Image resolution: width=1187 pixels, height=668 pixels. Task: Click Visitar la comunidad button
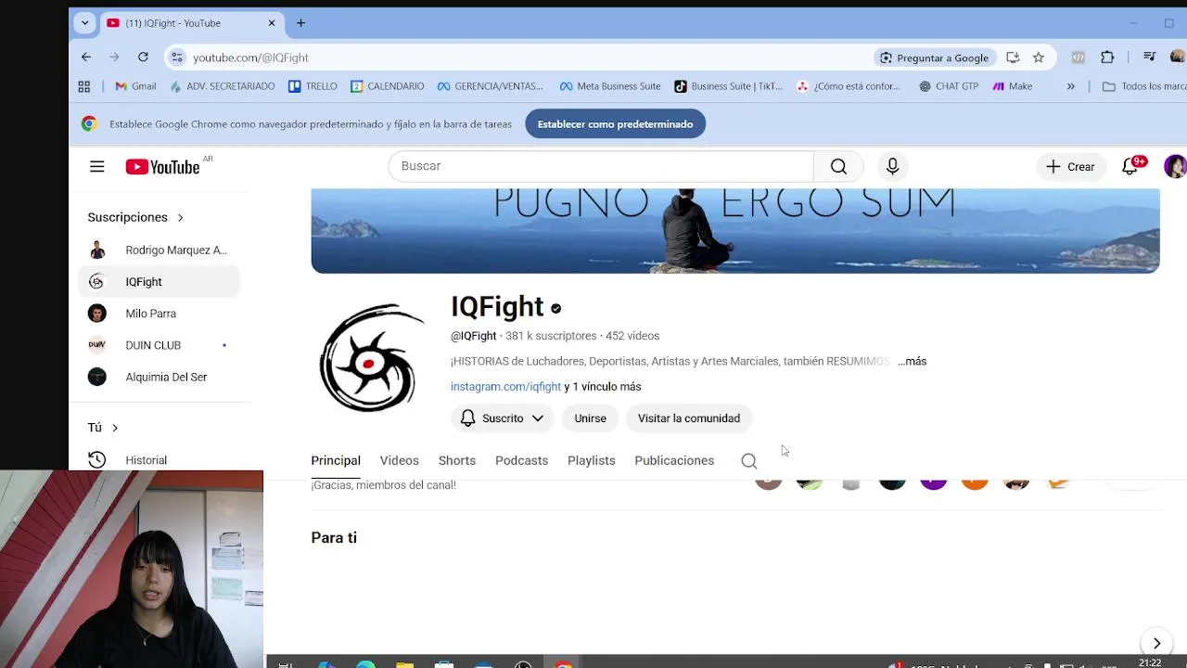click(x=689, y=418)
